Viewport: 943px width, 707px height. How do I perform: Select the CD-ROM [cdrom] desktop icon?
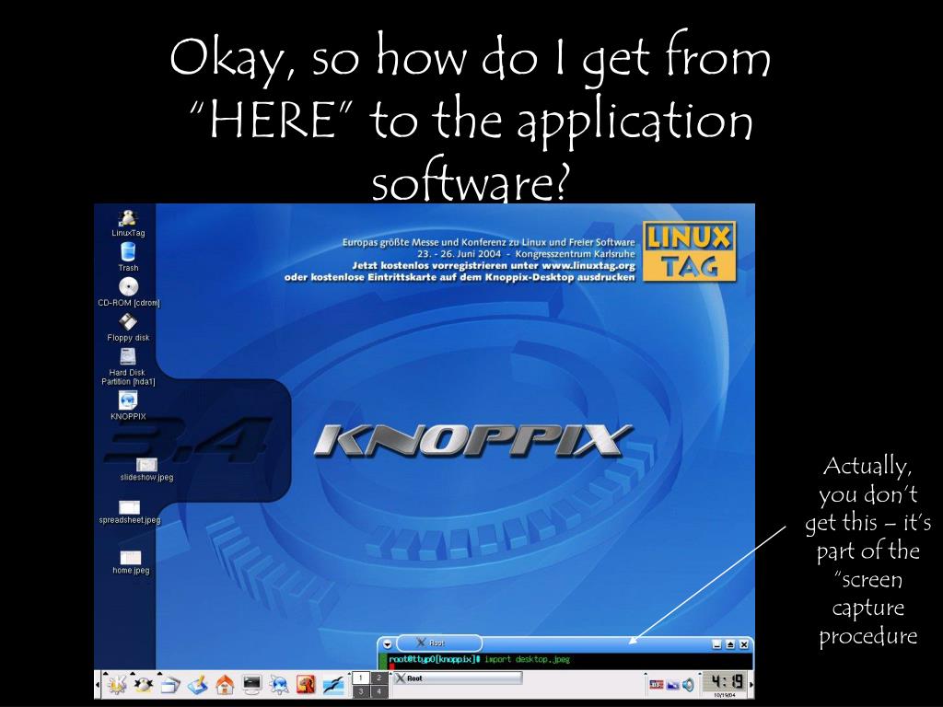pos(129,292)
